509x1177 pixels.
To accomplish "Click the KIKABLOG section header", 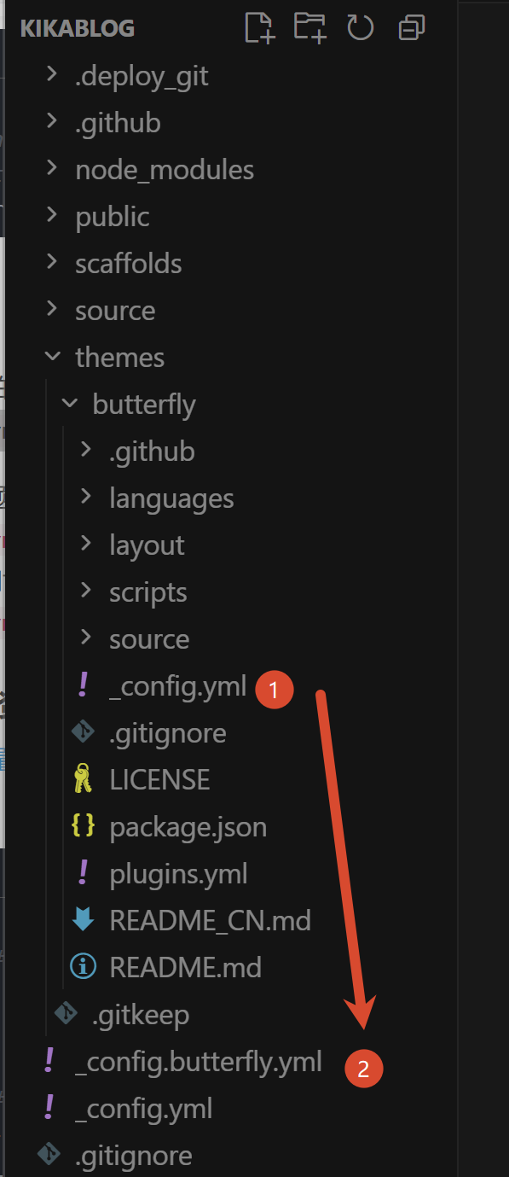I will click(77, 28).
